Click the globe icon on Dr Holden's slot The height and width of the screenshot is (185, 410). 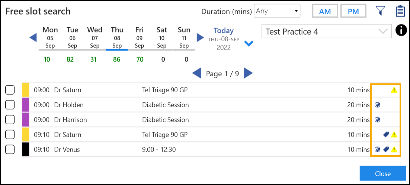(x=377, y=105)
